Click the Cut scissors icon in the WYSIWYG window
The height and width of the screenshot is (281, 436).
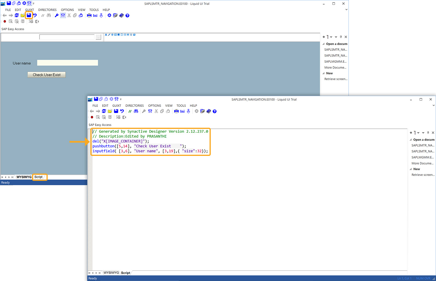tap(69, 15)
